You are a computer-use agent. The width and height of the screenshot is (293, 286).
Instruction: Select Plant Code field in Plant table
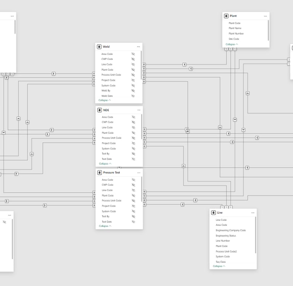coord(235,23)
